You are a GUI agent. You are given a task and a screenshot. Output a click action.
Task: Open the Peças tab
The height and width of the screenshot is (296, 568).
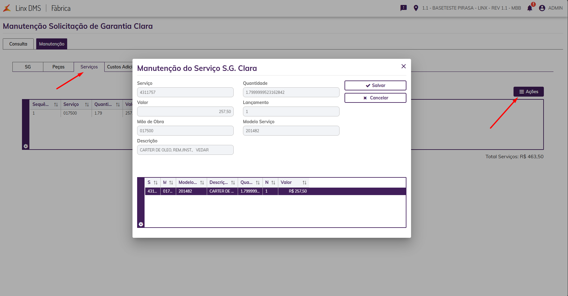click(59, 67)
